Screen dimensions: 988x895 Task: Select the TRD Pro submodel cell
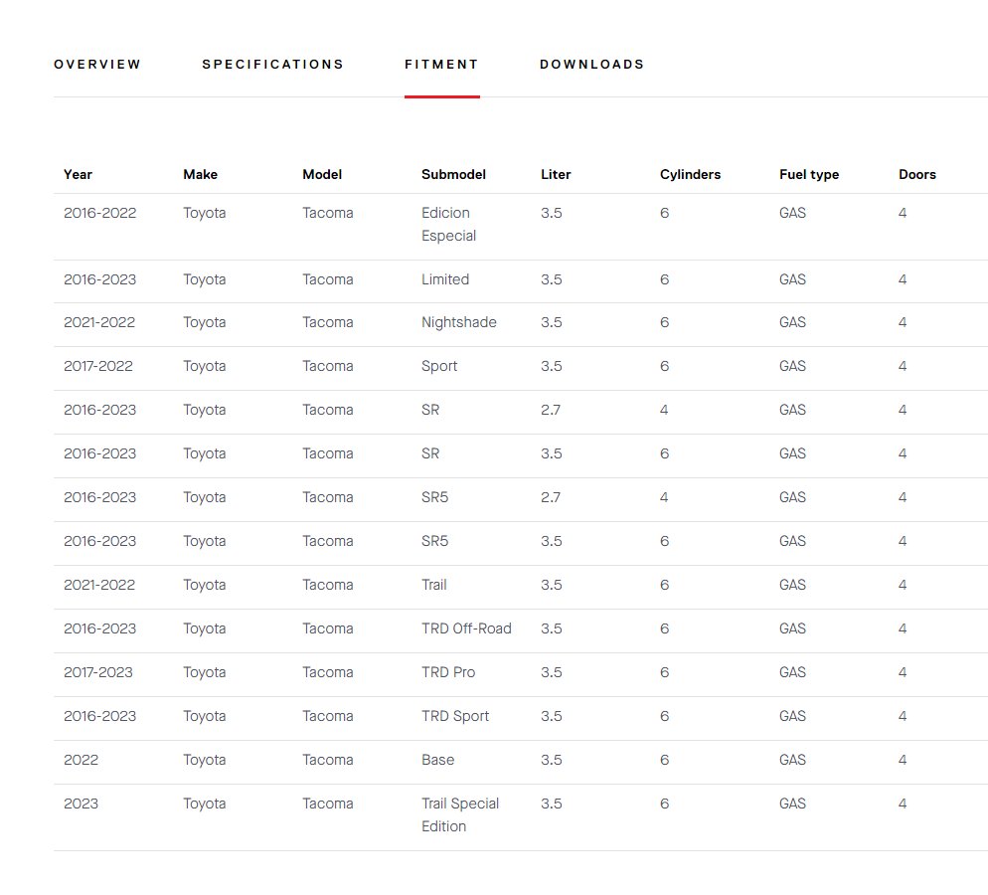click(448, 672)
